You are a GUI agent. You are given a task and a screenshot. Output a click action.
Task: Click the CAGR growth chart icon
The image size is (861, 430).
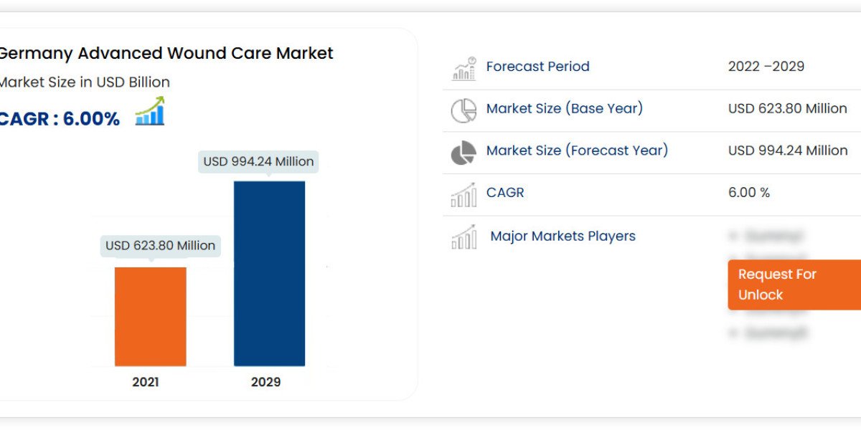coord(149,113)
